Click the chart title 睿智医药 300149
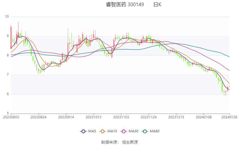Screen dimensions: 239x145 click(x=125, y=4)
